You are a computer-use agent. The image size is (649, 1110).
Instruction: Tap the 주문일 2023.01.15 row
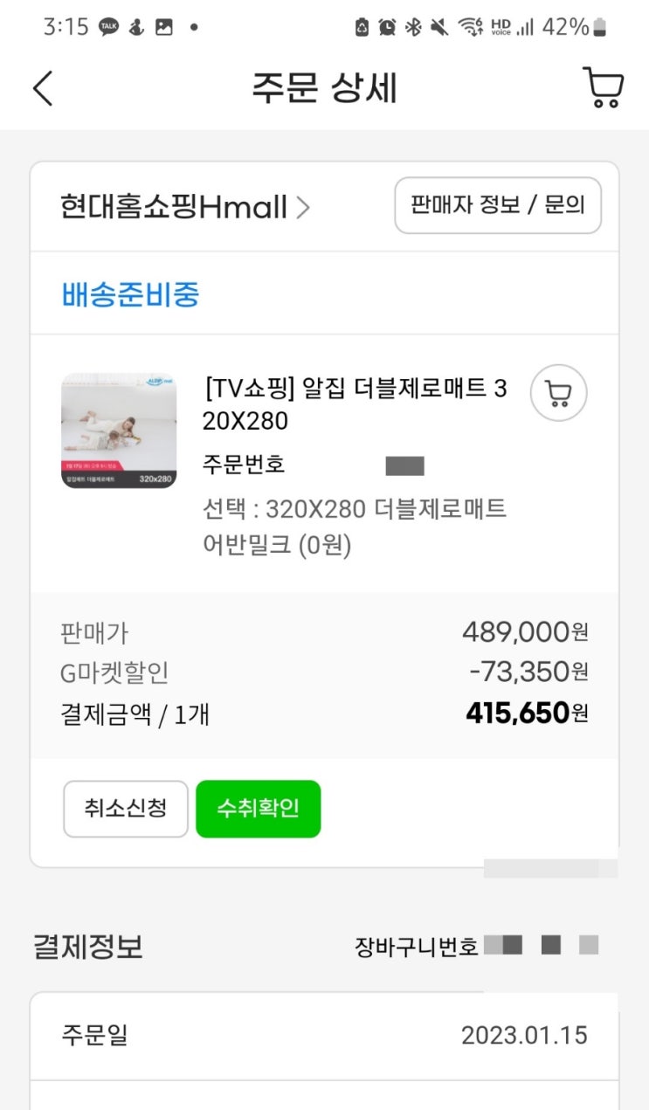(x=324, y=1036)
